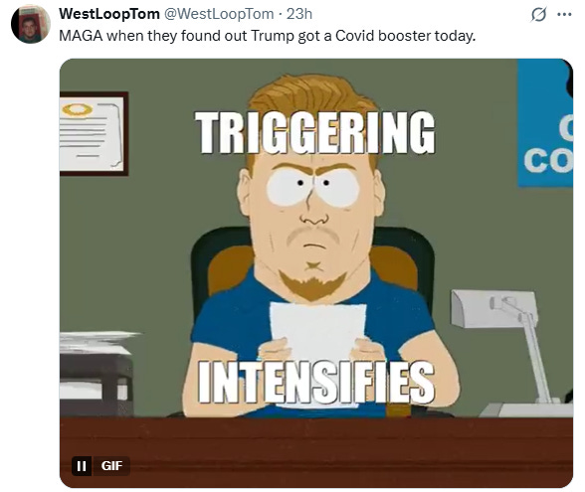This screenshot has width=585, height=492.
Task: Open the bold WestLoopTom display name
Action: point(109,14)
